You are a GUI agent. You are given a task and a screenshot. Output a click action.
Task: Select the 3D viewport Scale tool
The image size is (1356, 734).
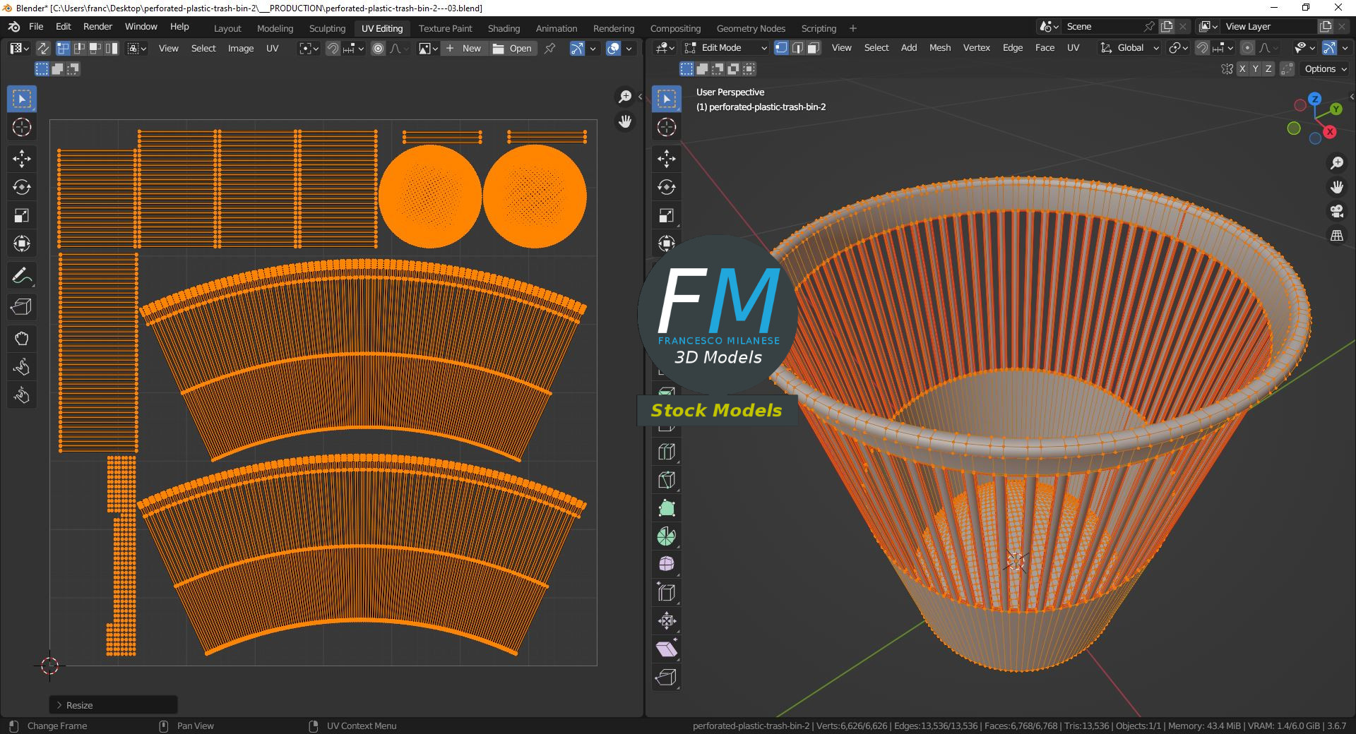667,215
